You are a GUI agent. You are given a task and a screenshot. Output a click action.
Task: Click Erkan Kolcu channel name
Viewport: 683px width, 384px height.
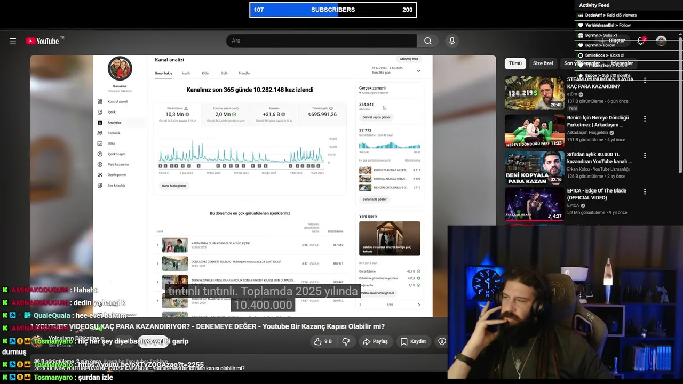pyautogui.click(x=598, y=169)
